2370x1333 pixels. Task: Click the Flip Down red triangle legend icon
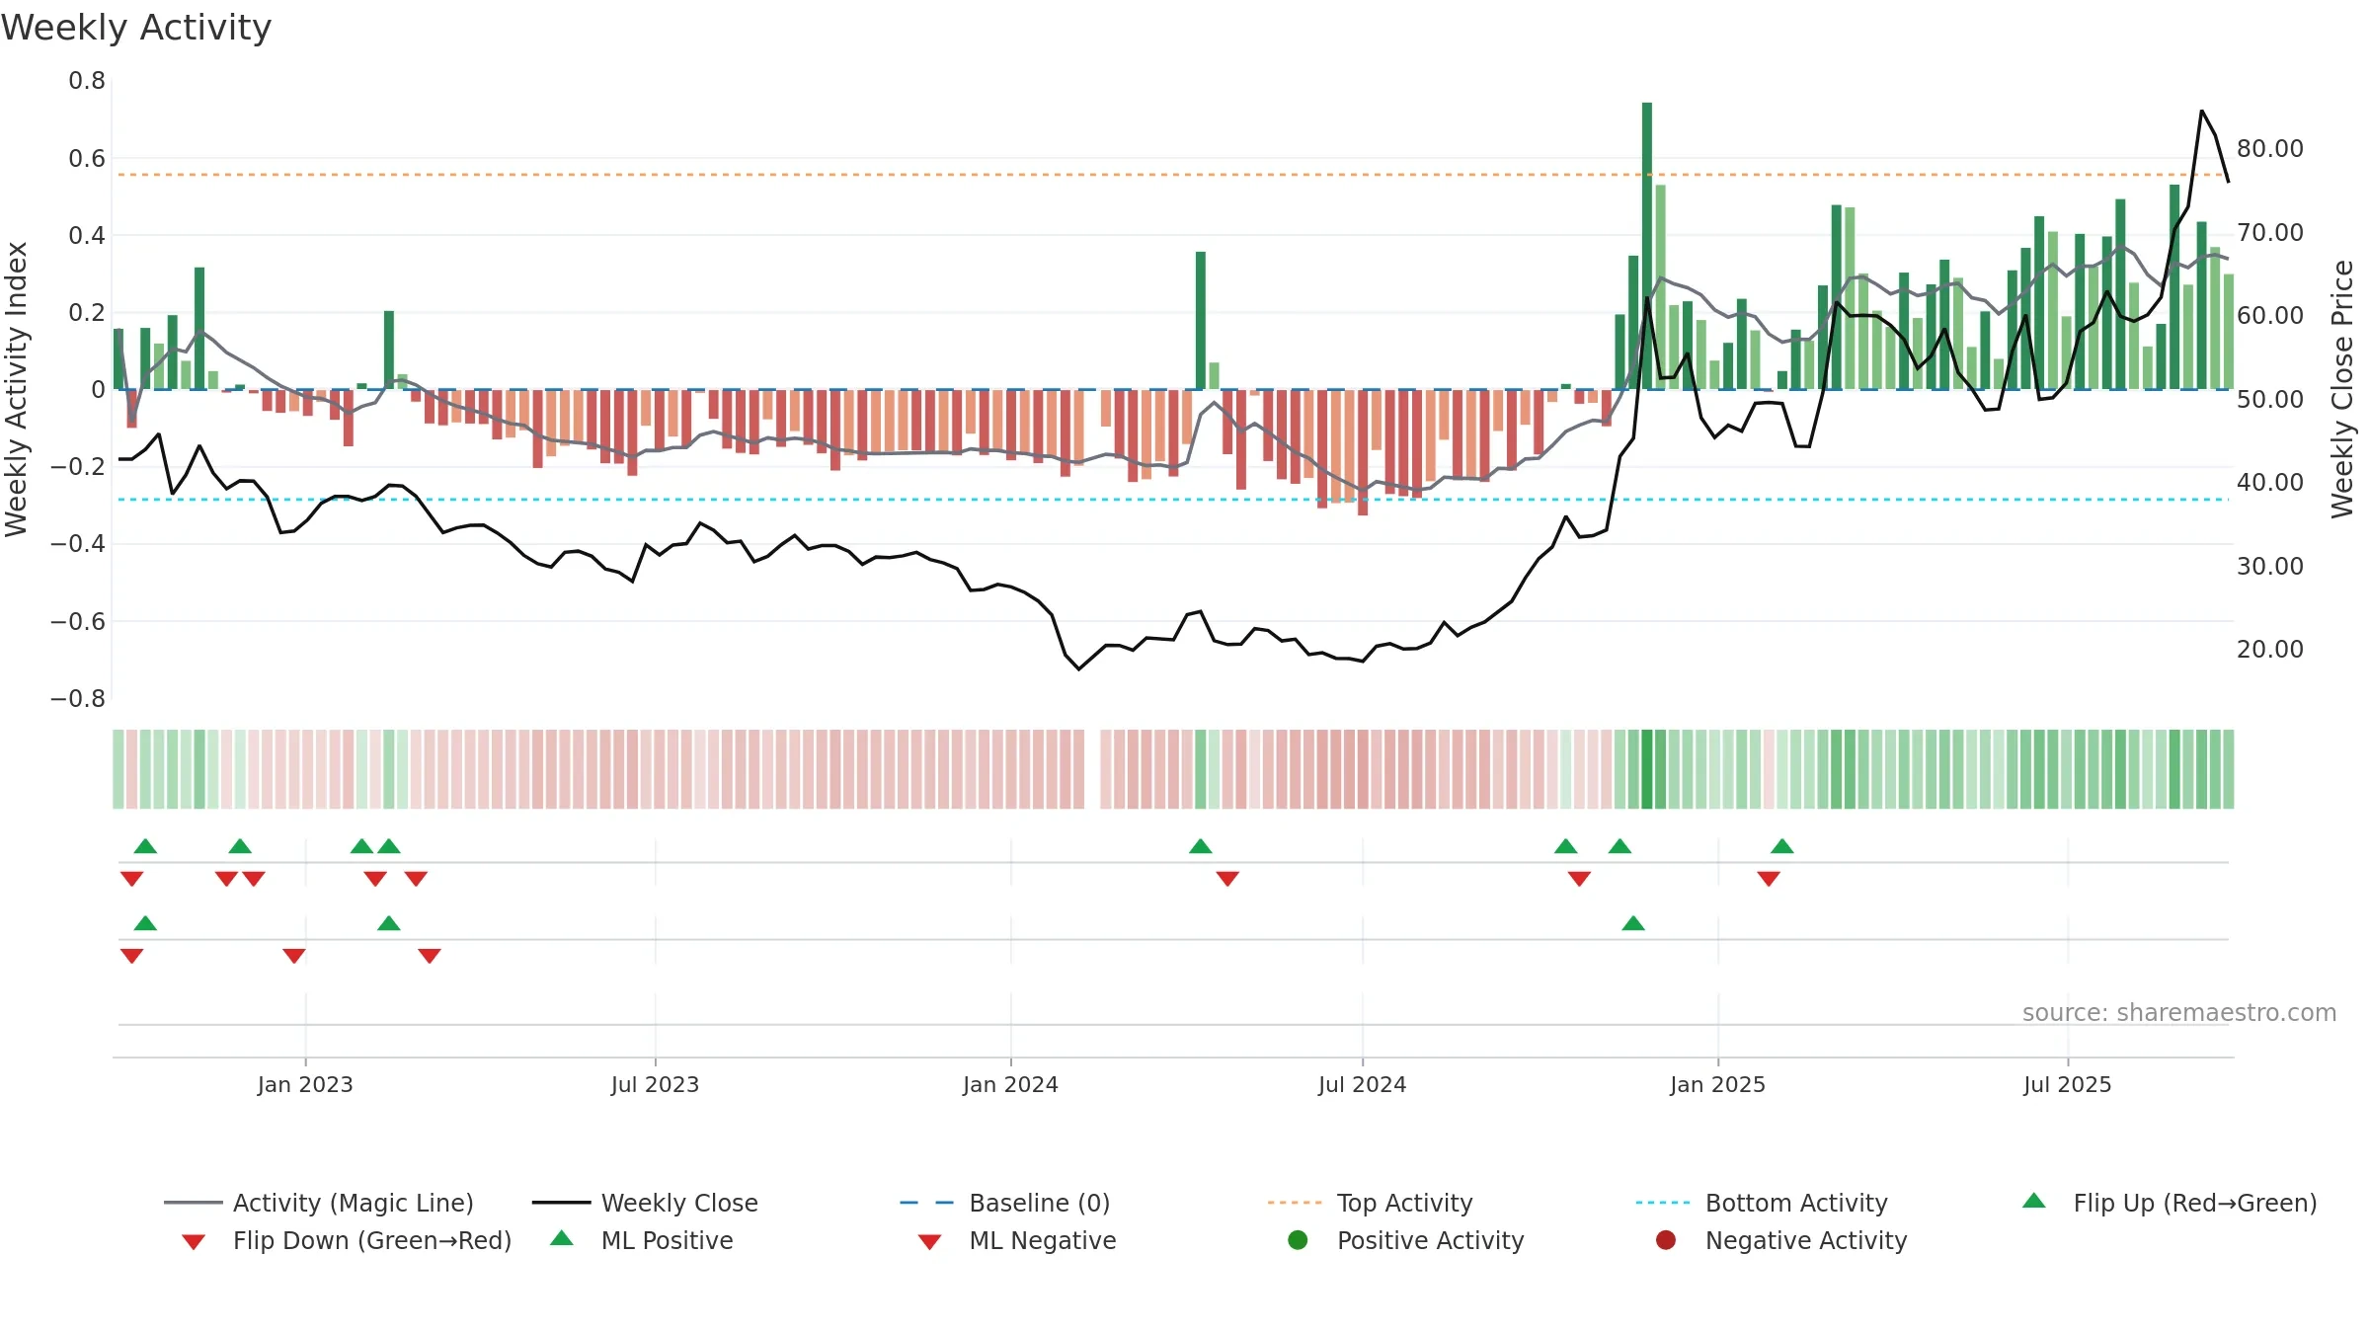click(x=194, y=1242)
